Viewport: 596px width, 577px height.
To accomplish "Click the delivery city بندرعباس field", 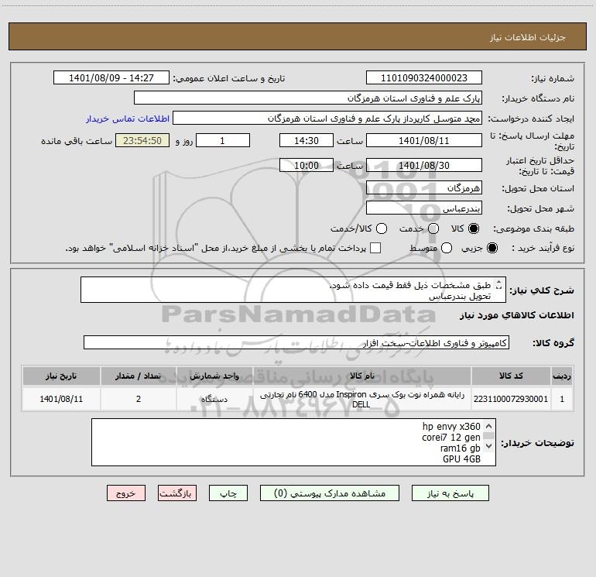I will [424, 208].
